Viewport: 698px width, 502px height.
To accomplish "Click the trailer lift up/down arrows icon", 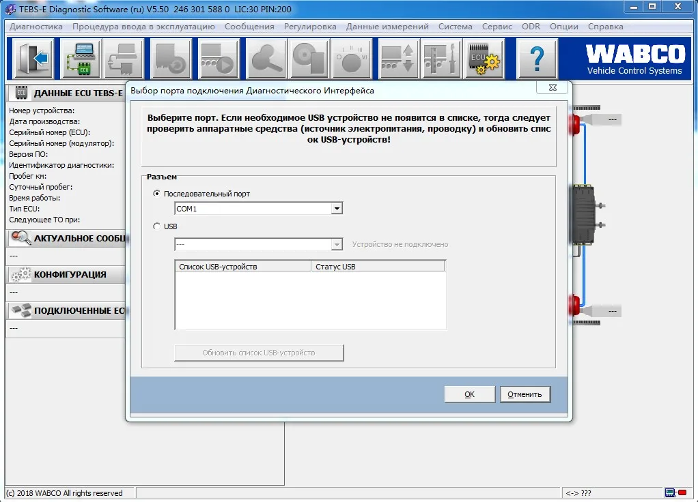I will tap(398, 59).
